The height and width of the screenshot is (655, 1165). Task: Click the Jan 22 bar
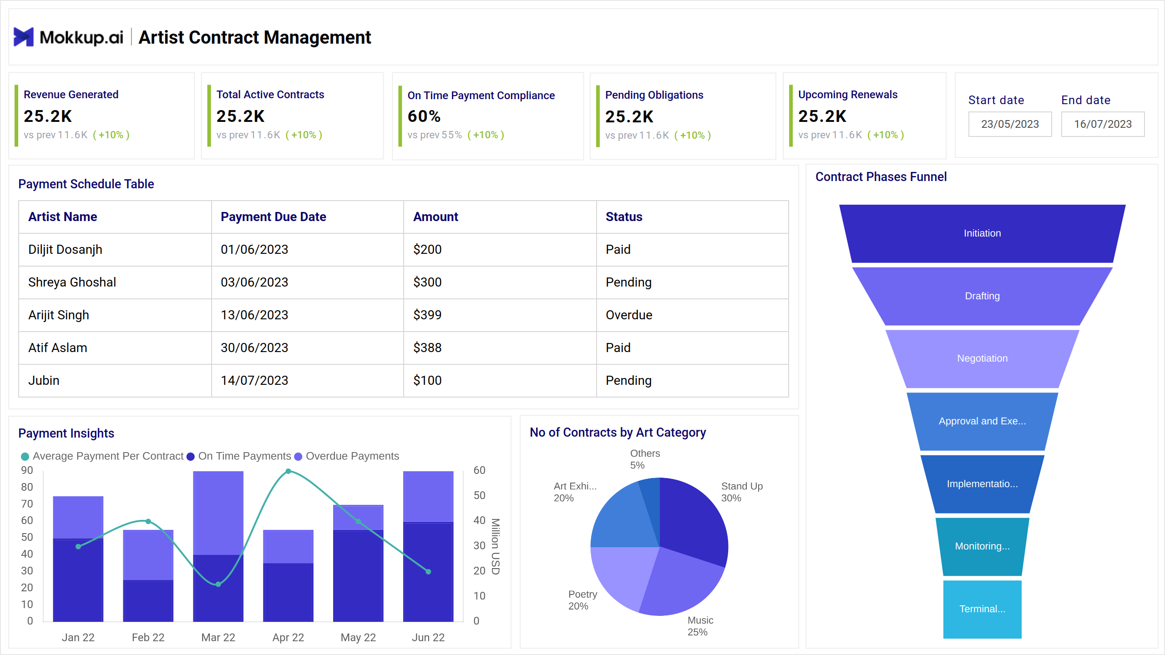pos(78,559)
